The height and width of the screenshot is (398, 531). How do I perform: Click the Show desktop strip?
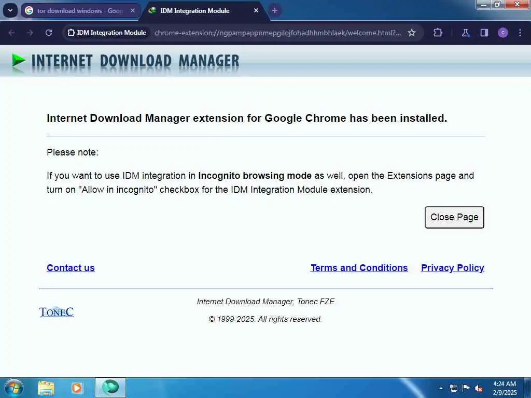pos(527,388)
